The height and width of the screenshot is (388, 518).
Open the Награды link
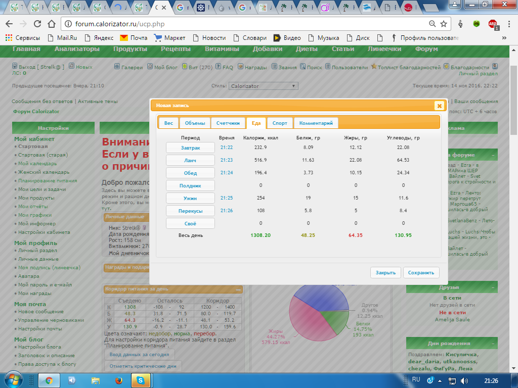[x=252, y=67]
